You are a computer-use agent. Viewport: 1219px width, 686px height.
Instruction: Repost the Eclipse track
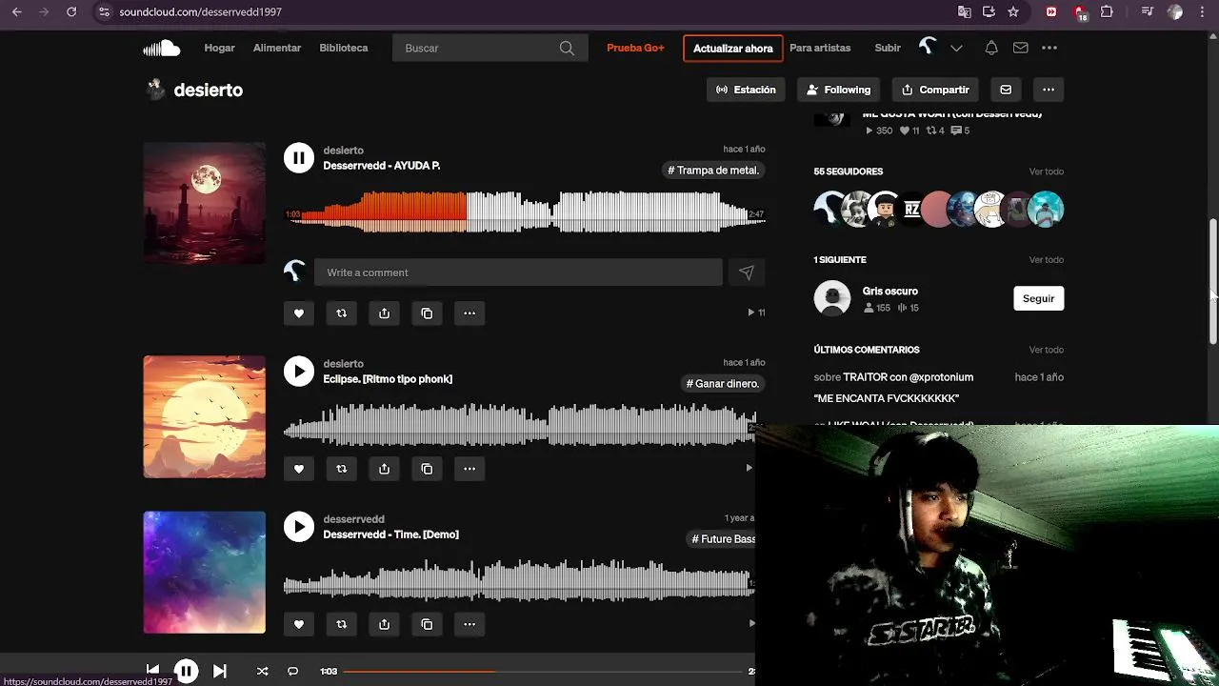pyautogui.click(x=342, y=469)
